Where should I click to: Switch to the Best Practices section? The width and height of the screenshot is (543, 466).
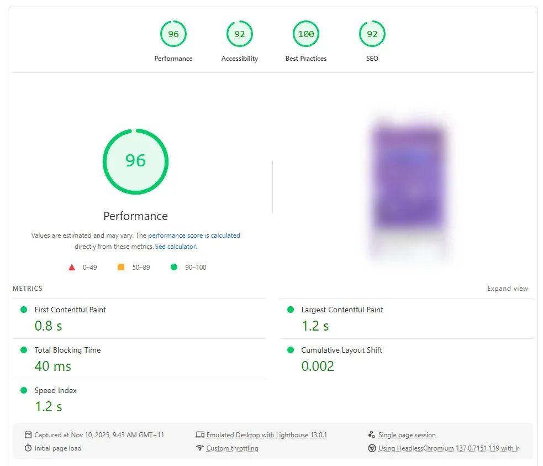point(305,34)
